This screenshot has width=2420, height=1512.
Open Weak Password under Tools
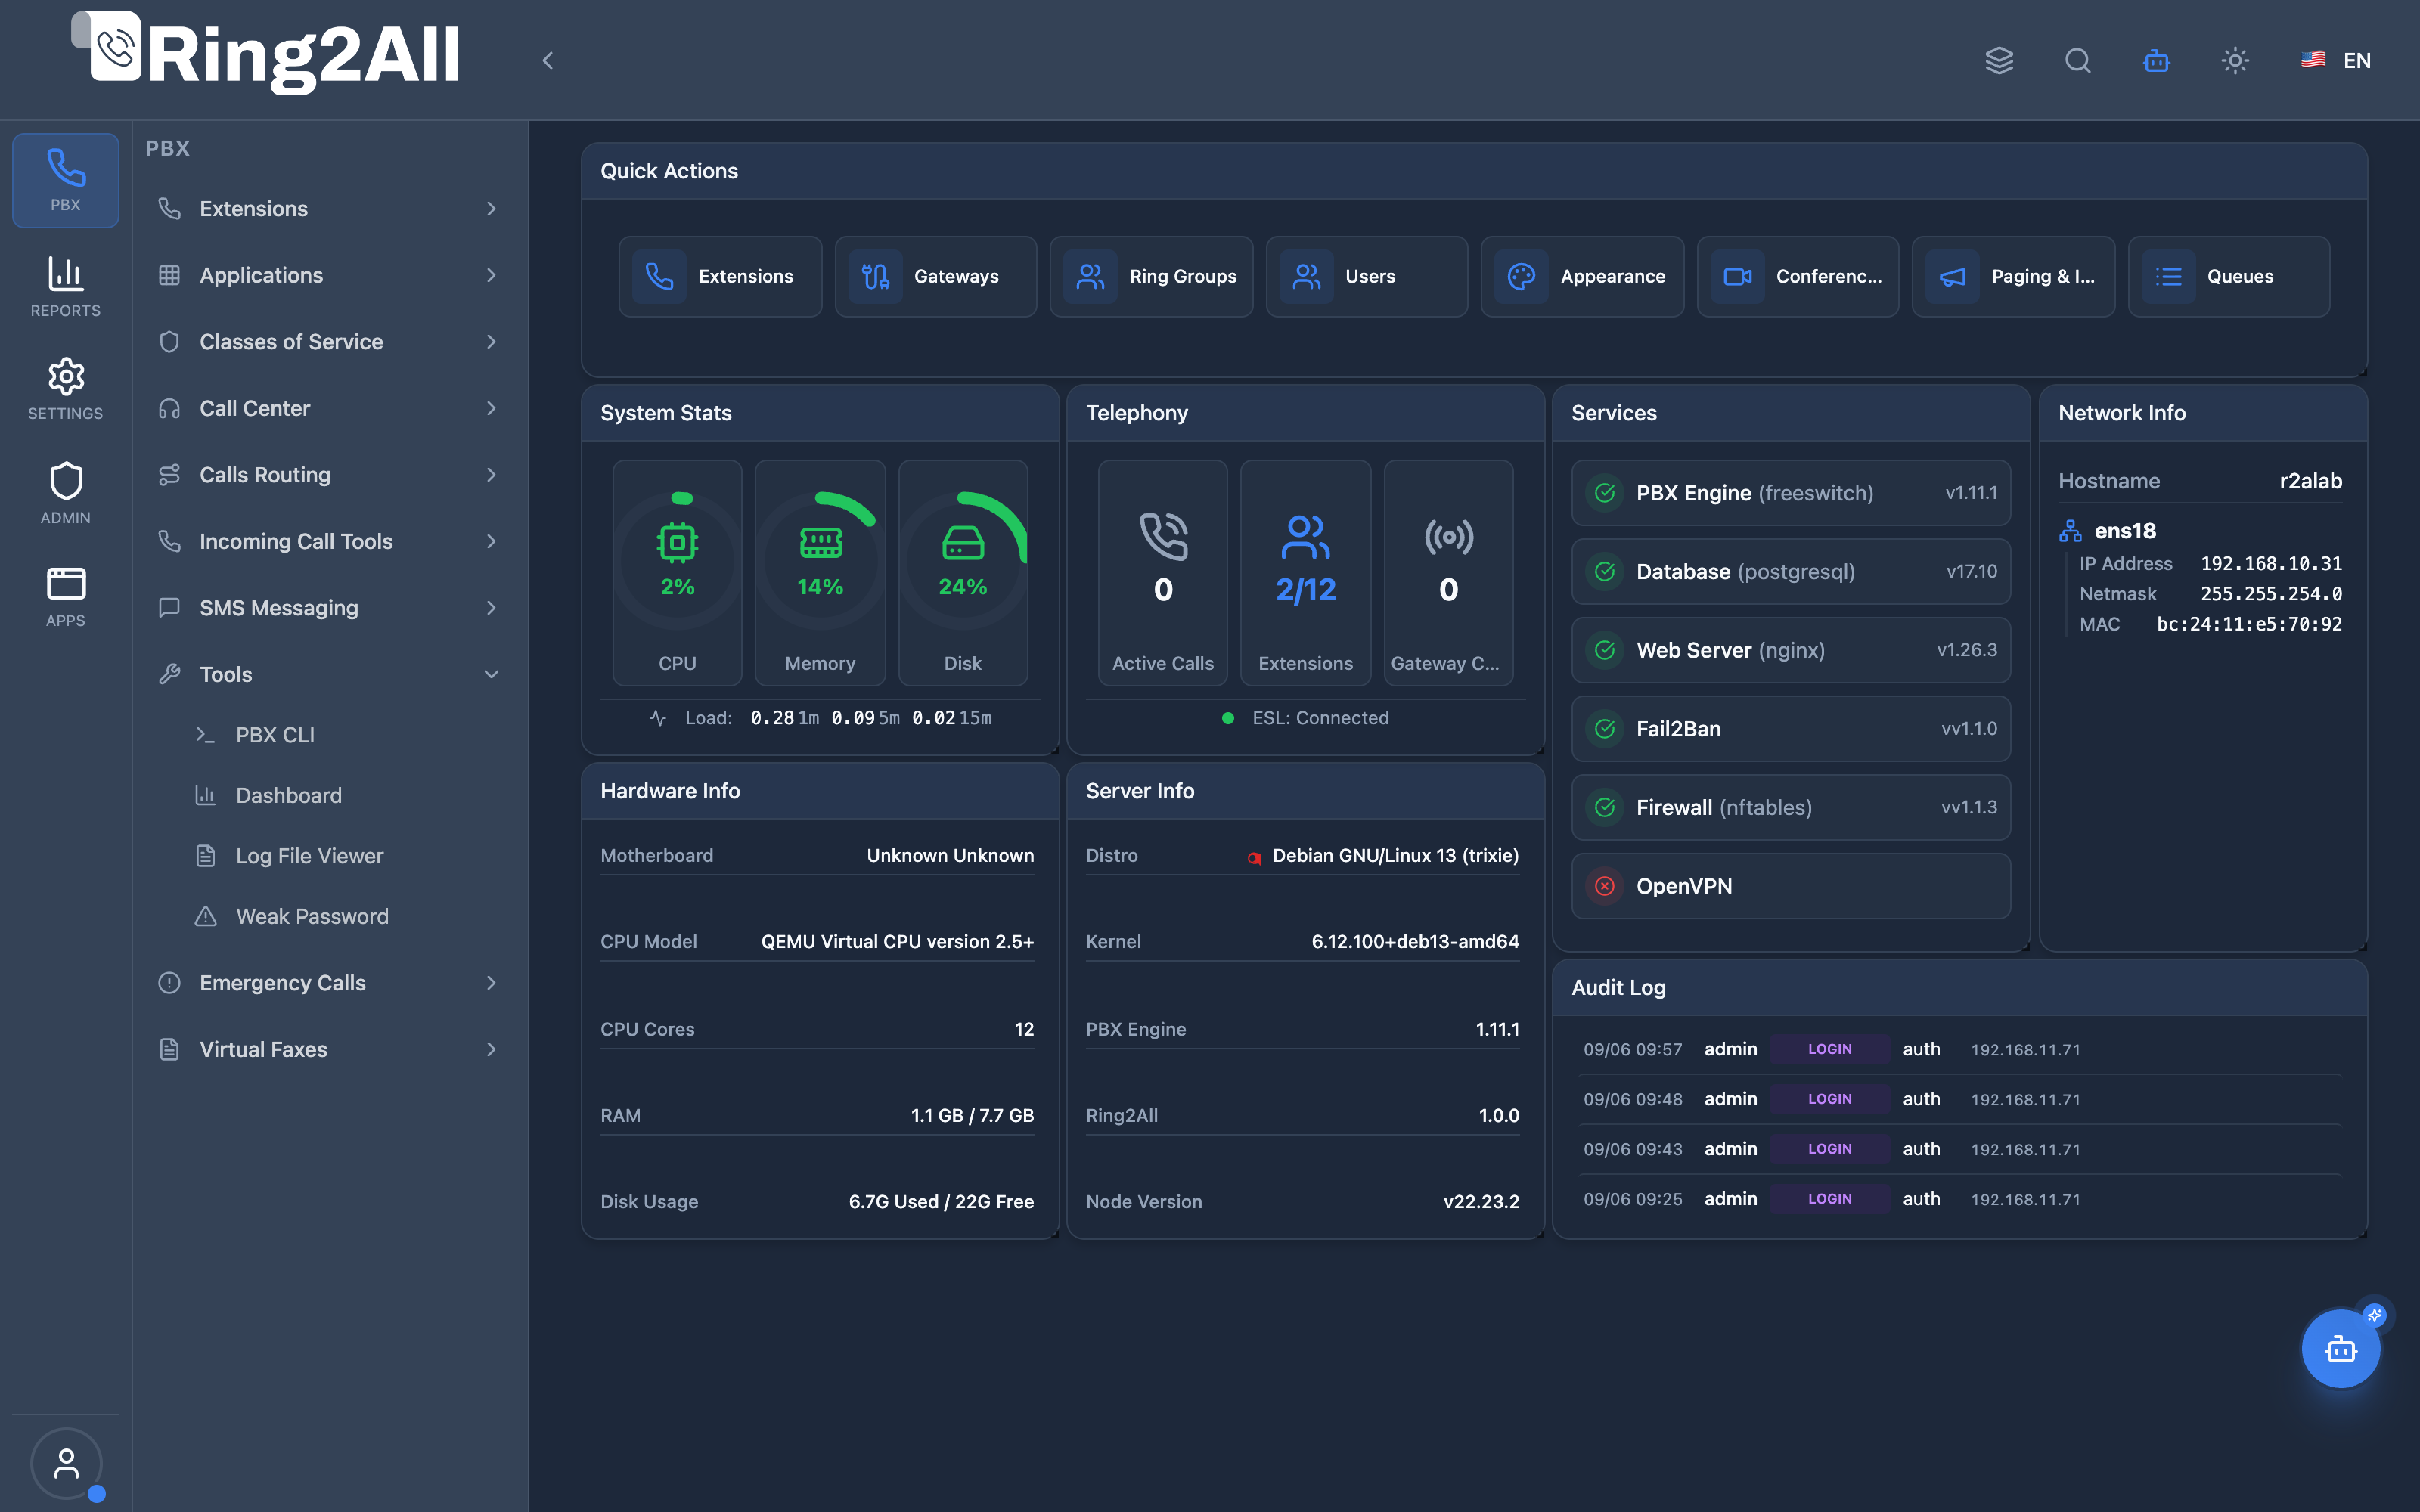[347, 916]
